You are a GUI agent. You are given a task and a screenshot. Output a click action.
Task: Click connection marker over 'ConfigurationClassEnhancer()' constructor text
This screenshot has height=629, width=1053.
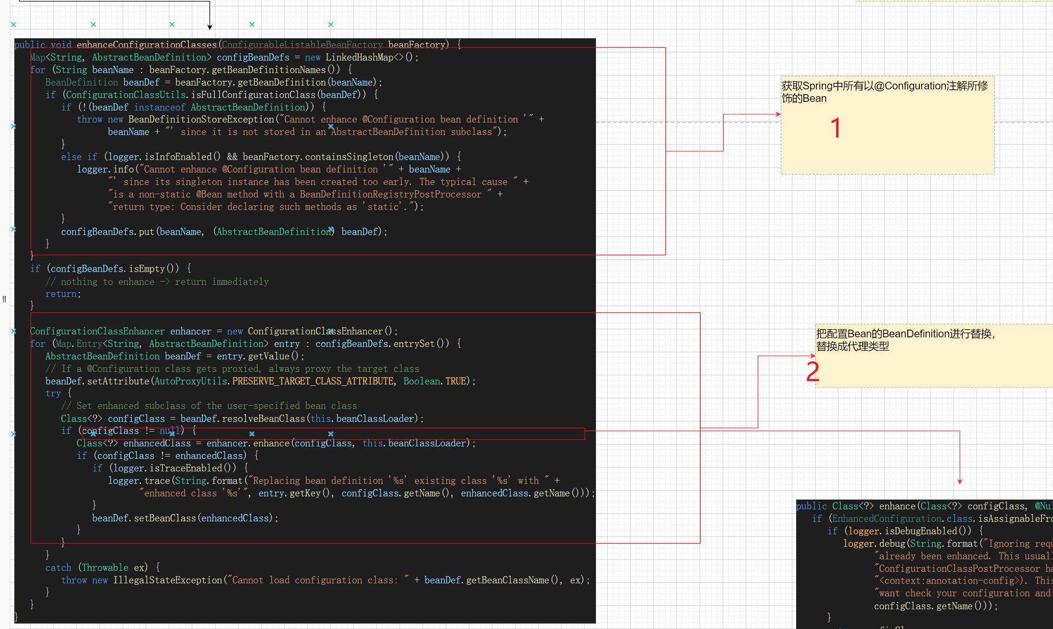tap(331, 331)
